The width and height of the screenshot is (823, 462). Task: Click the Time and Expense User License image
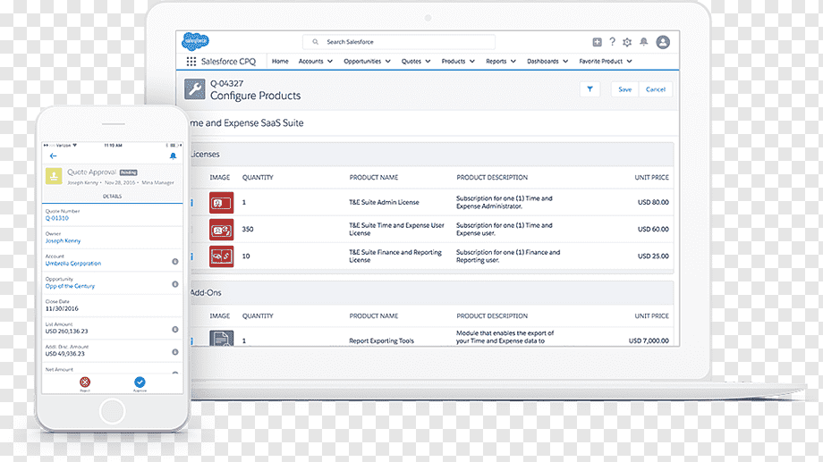tap(222, 230)
